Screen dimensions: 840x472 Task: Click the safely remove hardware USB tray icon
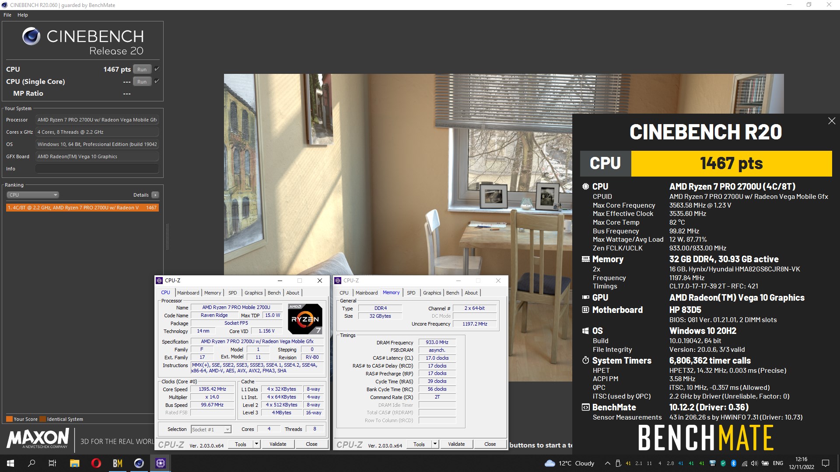[618, 463]
